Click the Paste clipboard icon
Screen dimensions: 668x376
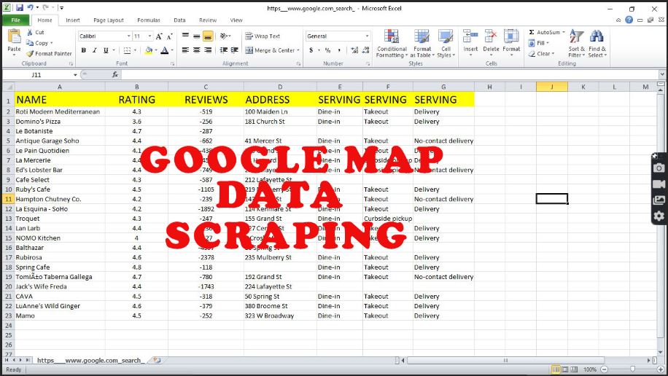[14, 36]
